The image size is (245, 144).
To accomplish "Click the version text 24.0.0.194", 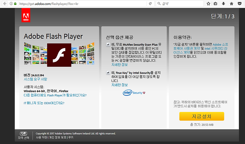I will (37, 75).
